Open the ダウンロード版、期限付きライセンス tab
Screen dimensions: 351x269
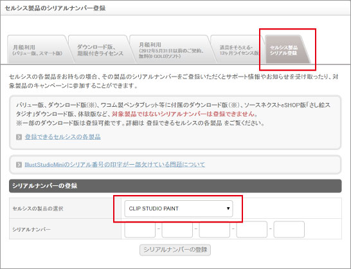tap(100, 50)
